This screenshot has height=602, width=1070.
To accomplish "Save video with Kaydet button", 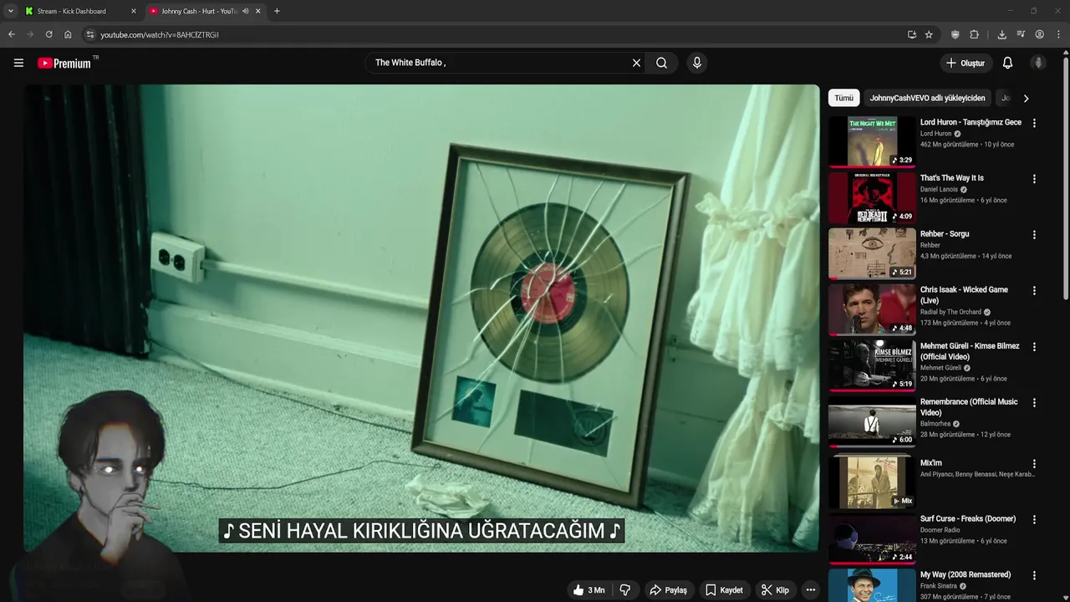I will click(724, 590).
